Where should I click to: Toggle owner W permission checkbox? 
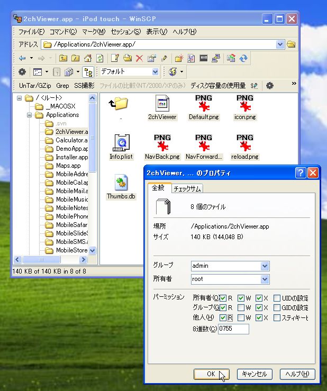click(241, 298)
